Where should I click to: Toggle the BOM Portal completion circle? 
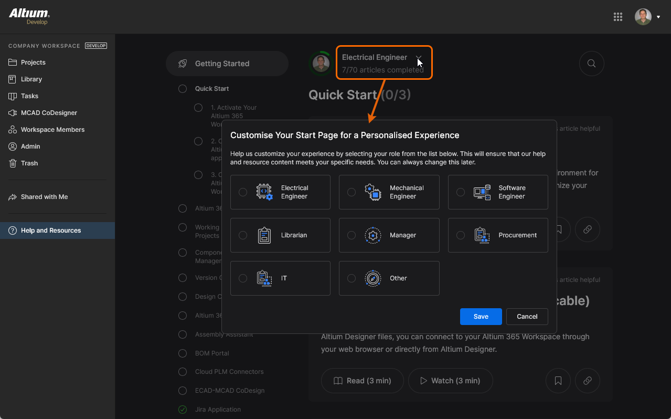click(x=183, y=353)
